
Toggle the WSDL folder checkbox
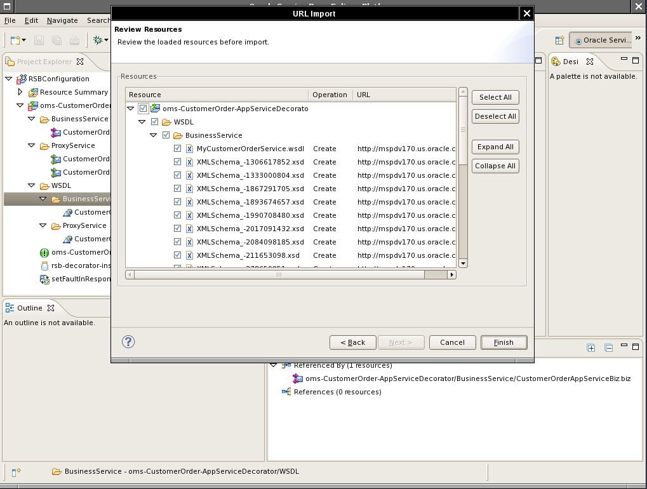154,122
